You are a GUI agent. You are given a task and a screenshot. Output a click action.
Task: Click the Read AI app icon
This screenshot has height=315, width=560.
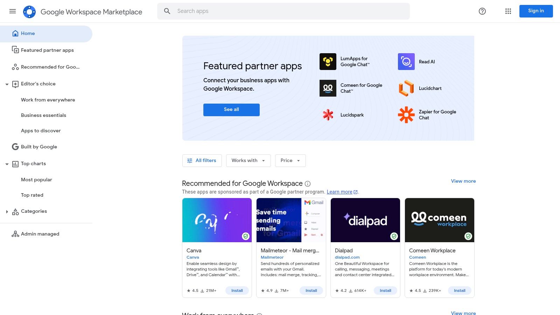coord(406,62)
